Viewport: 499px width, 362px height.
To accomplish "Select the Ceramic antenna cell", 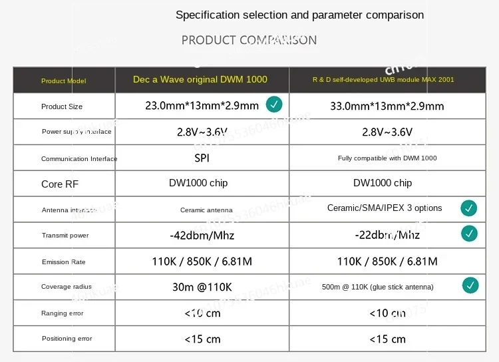I will click(206, 210).
